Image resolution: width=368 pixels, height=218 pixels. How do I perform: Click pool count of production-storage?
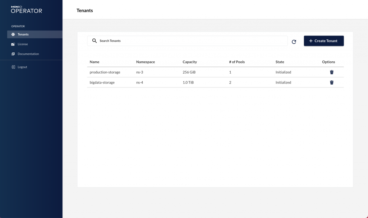pyautogui.click(x=230, y=72)
